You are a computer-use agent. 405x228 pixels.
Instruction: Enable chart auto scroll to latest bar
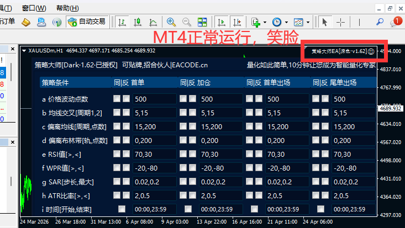click(x=222, y=22)
